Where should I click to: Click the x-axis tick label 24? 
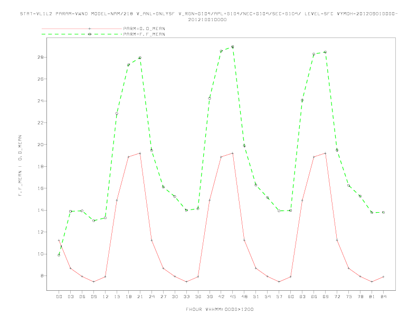tap(151, 297)
